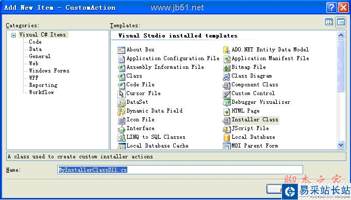This screenshot has height=200, width=351.
Task: Click the LINQ to SQL Classes label
Action: tap(156, 137)
